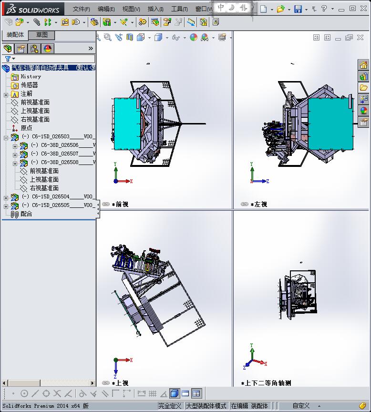Open the Appearances task pane ball icon

pyautogui.click(x=364, y=111)
